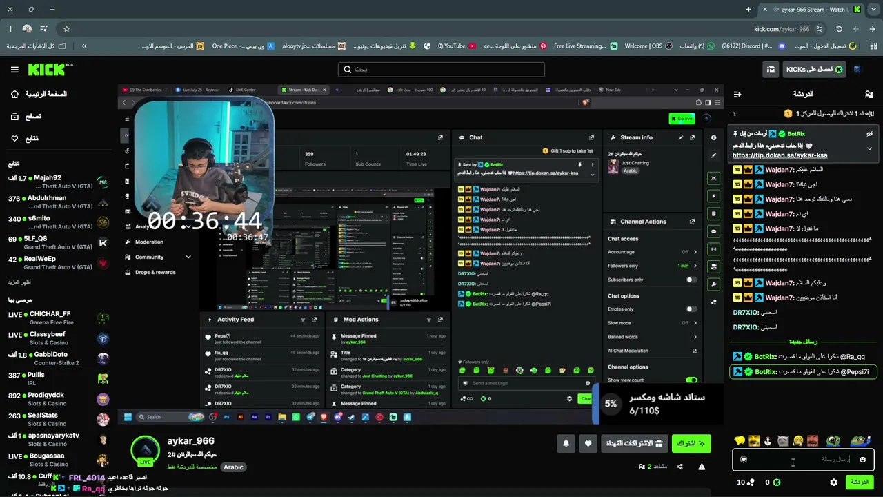
Task: Reload the page in the browser
Action: 839,29
